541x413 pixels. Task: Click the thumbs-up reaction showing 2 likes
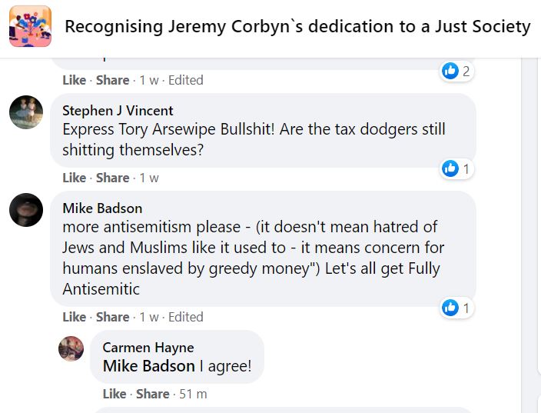451,72
